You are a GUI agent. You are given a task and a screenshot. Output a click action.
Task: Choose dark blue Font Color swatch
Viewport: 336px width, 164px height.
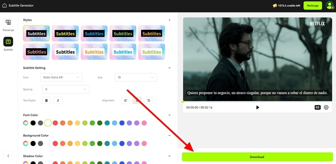pyautogui.click(x=122, y=123)
